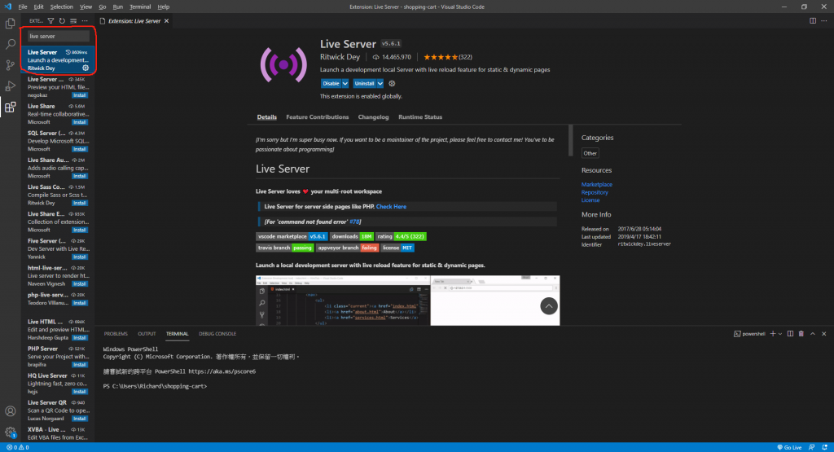This screenshot has width=834, height=452.
Task: Open the #78 issue link
Action: (x=354, y=222)
